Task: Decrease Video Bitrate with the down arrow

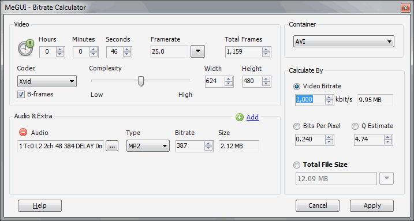Action: tap(329, 102)
